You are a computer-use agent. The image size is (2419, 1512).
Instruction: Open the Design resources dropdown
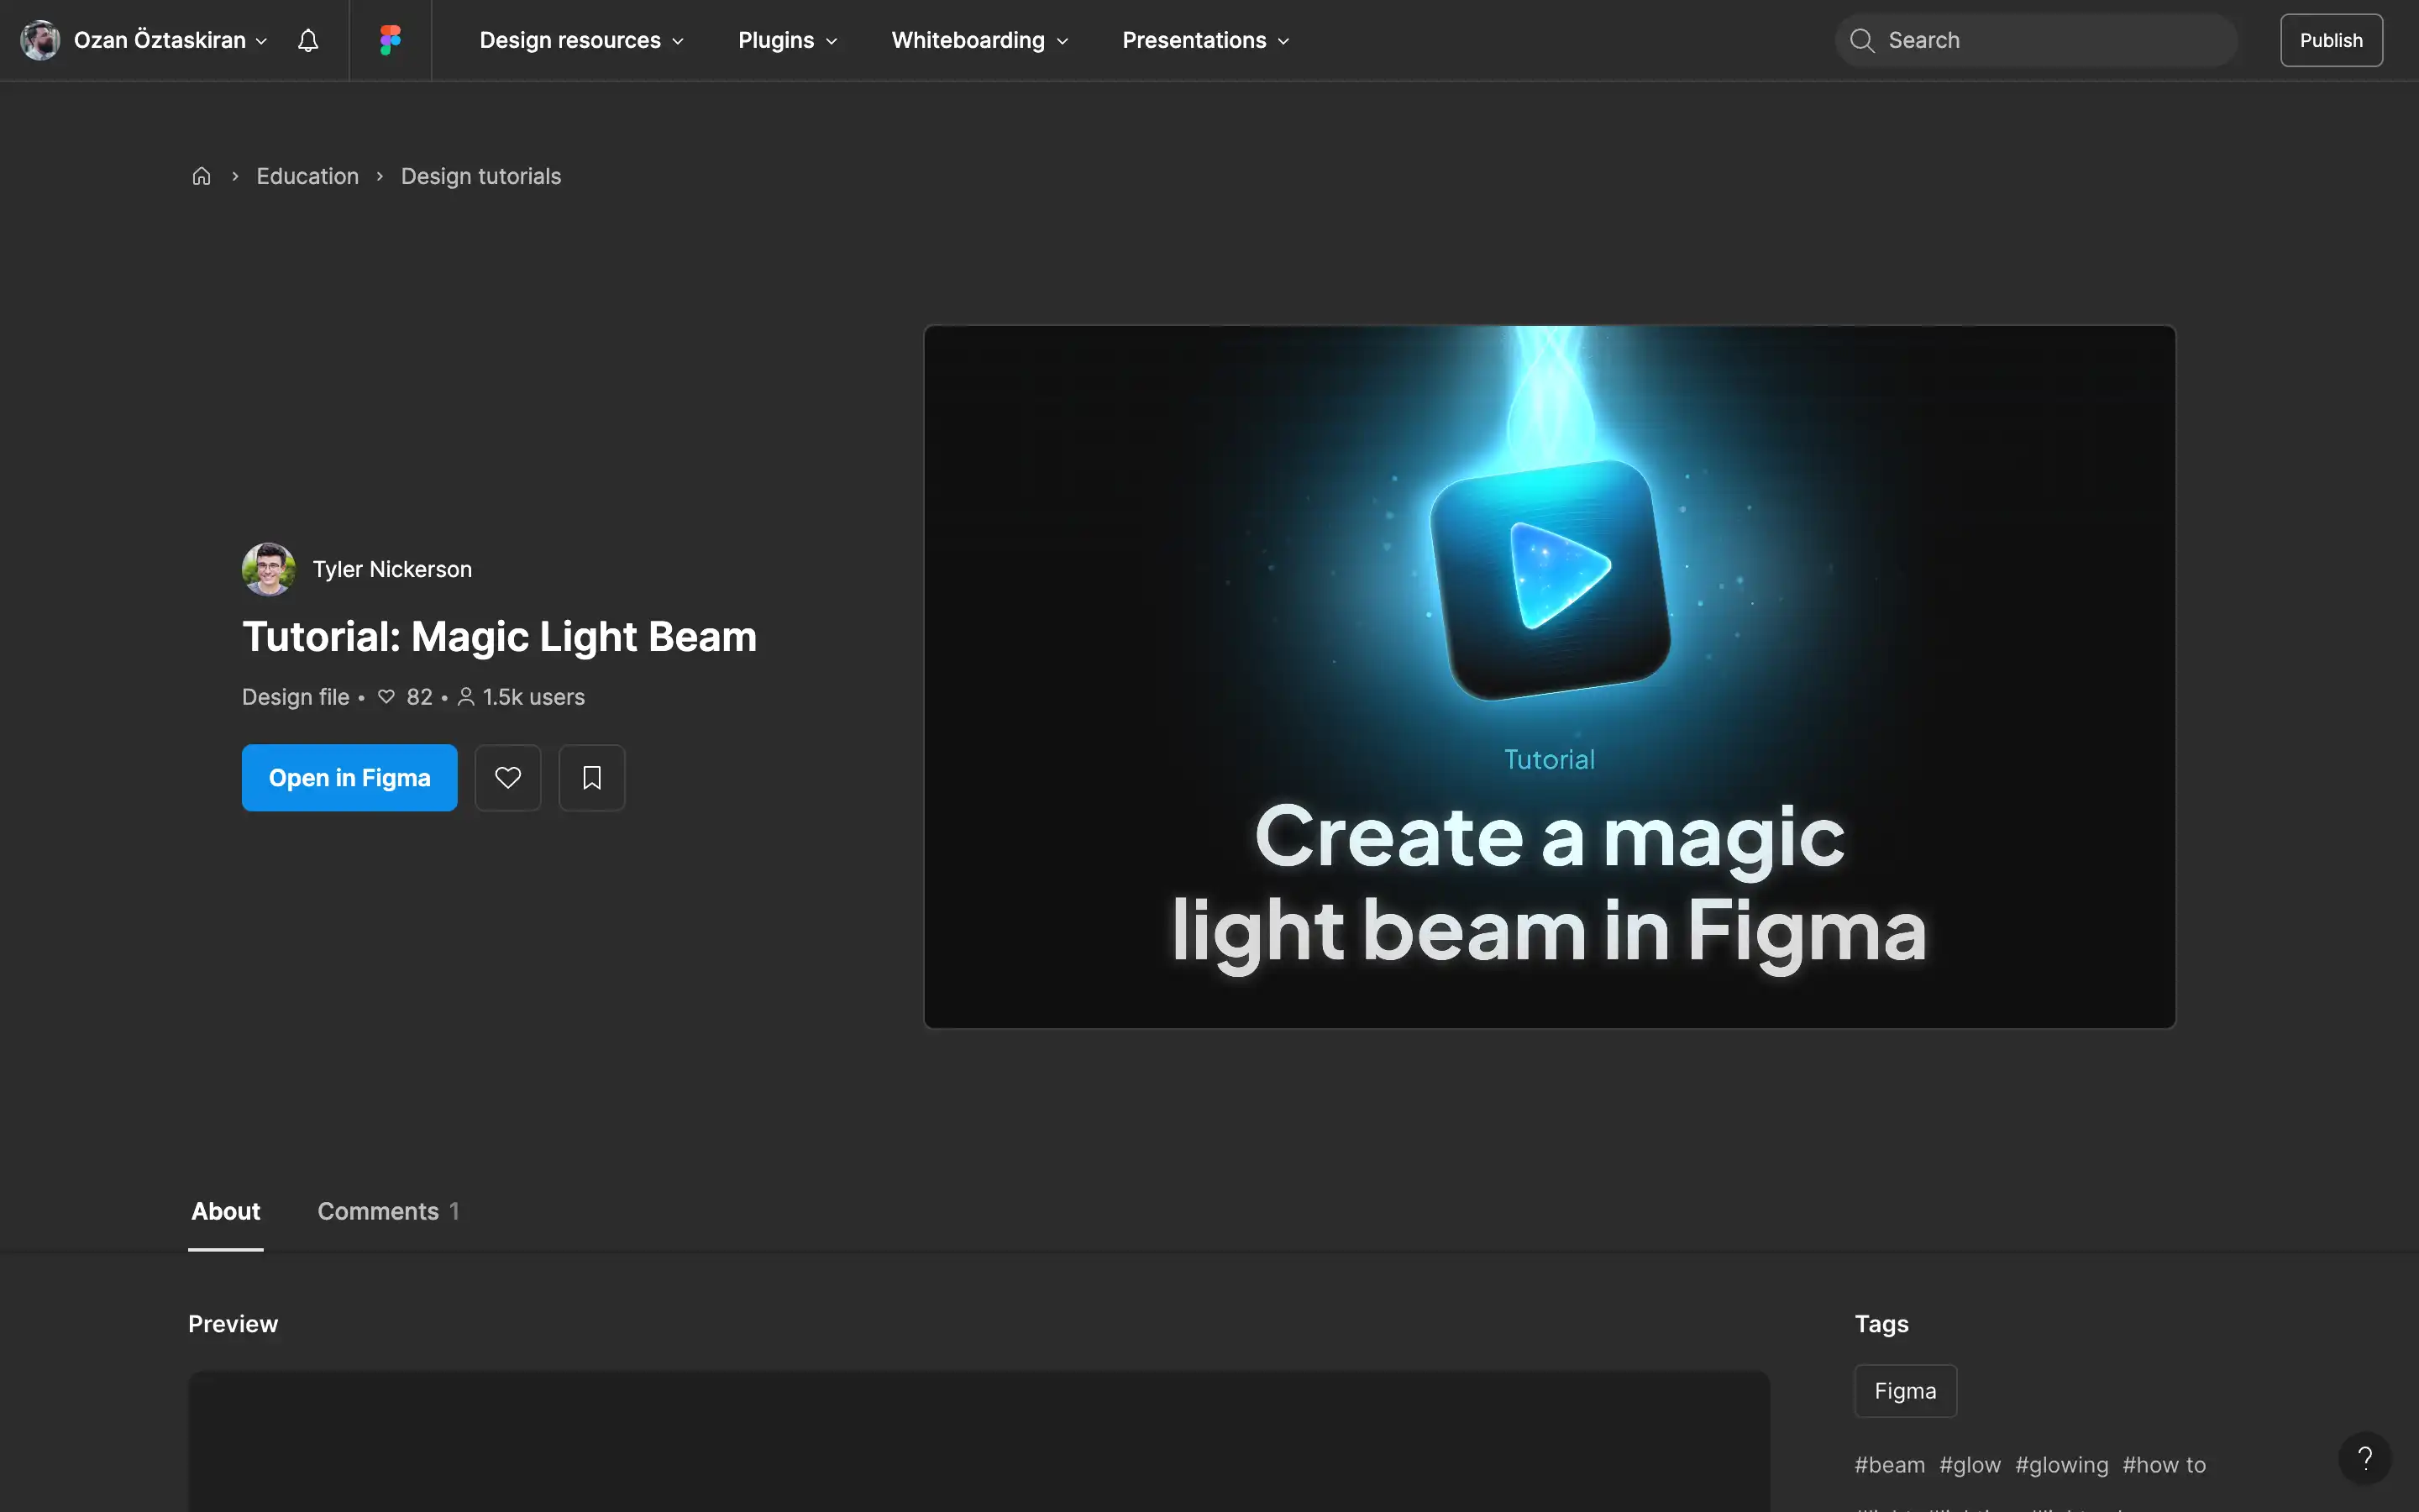pyautogui.click(x=582, y=40)
